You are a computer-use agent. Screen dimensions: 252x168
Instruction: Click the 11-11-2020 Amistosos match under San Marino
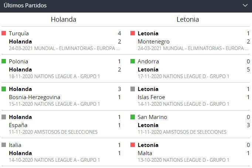pos(182,132)
